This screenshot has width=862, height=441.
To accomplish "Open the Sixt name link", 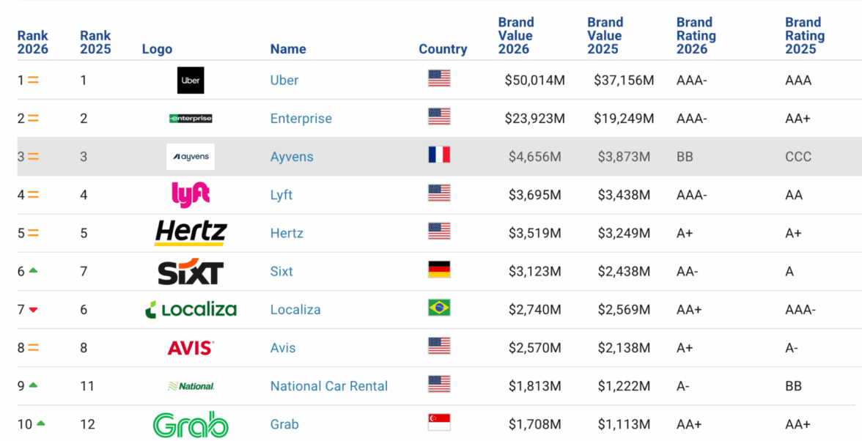I will (x=281, y=272).
